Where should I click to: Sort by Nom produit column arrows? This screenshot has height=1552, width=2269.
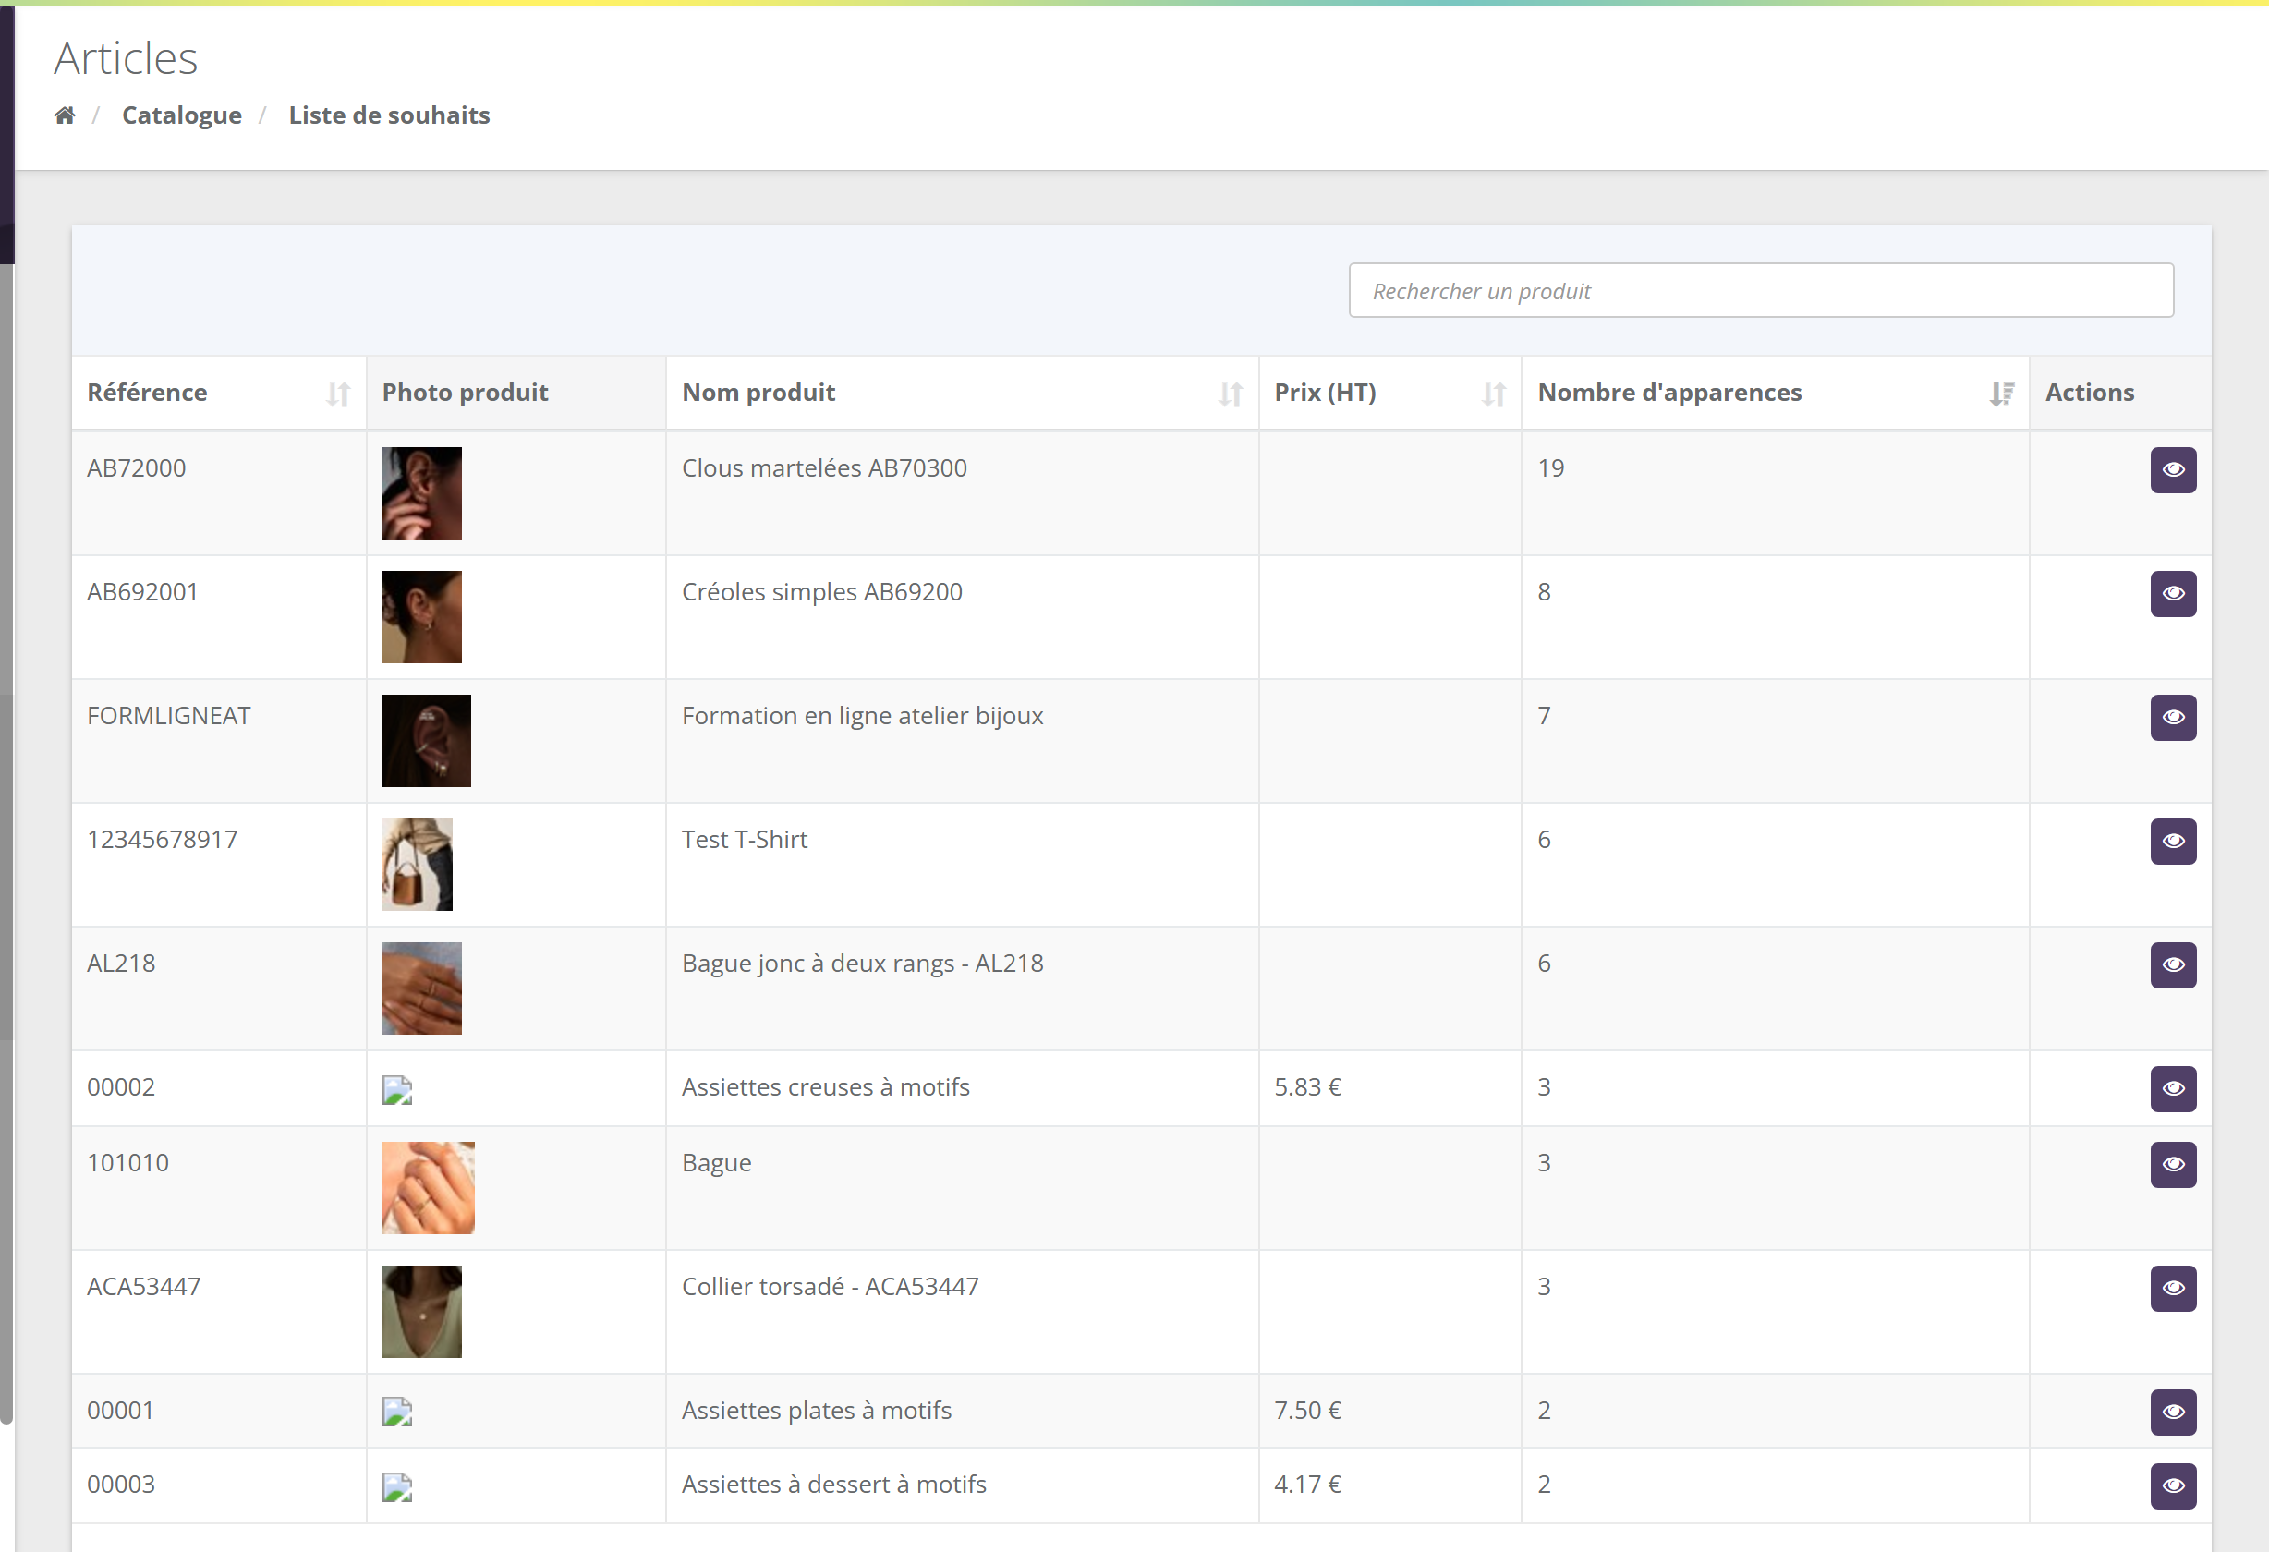click(1231, 394)
